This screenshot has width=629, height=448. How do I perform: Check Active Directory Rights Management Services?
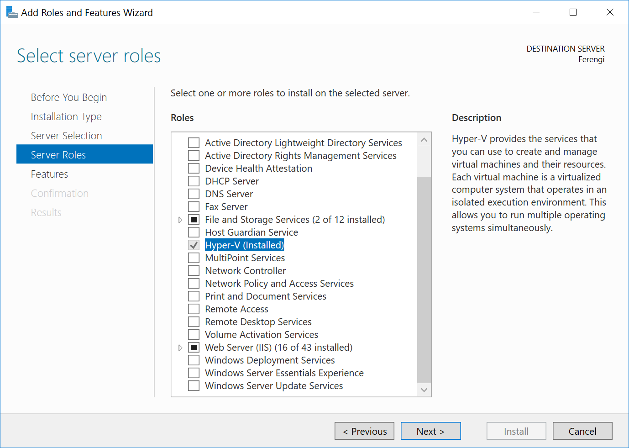point(194,156)
